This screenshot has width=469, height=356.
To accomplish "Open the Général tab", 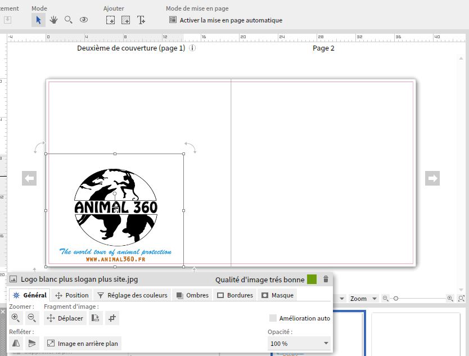I will (x=30, y=295).
